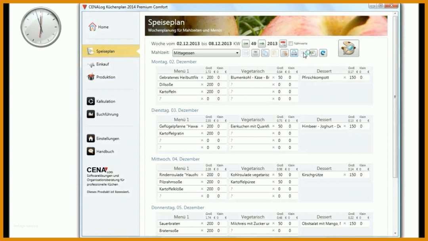Image resolution: width=428 pixels, height=241 pixels.
Task: Remove Rinderroulade with its X icon
Action: tap(202, 175)
